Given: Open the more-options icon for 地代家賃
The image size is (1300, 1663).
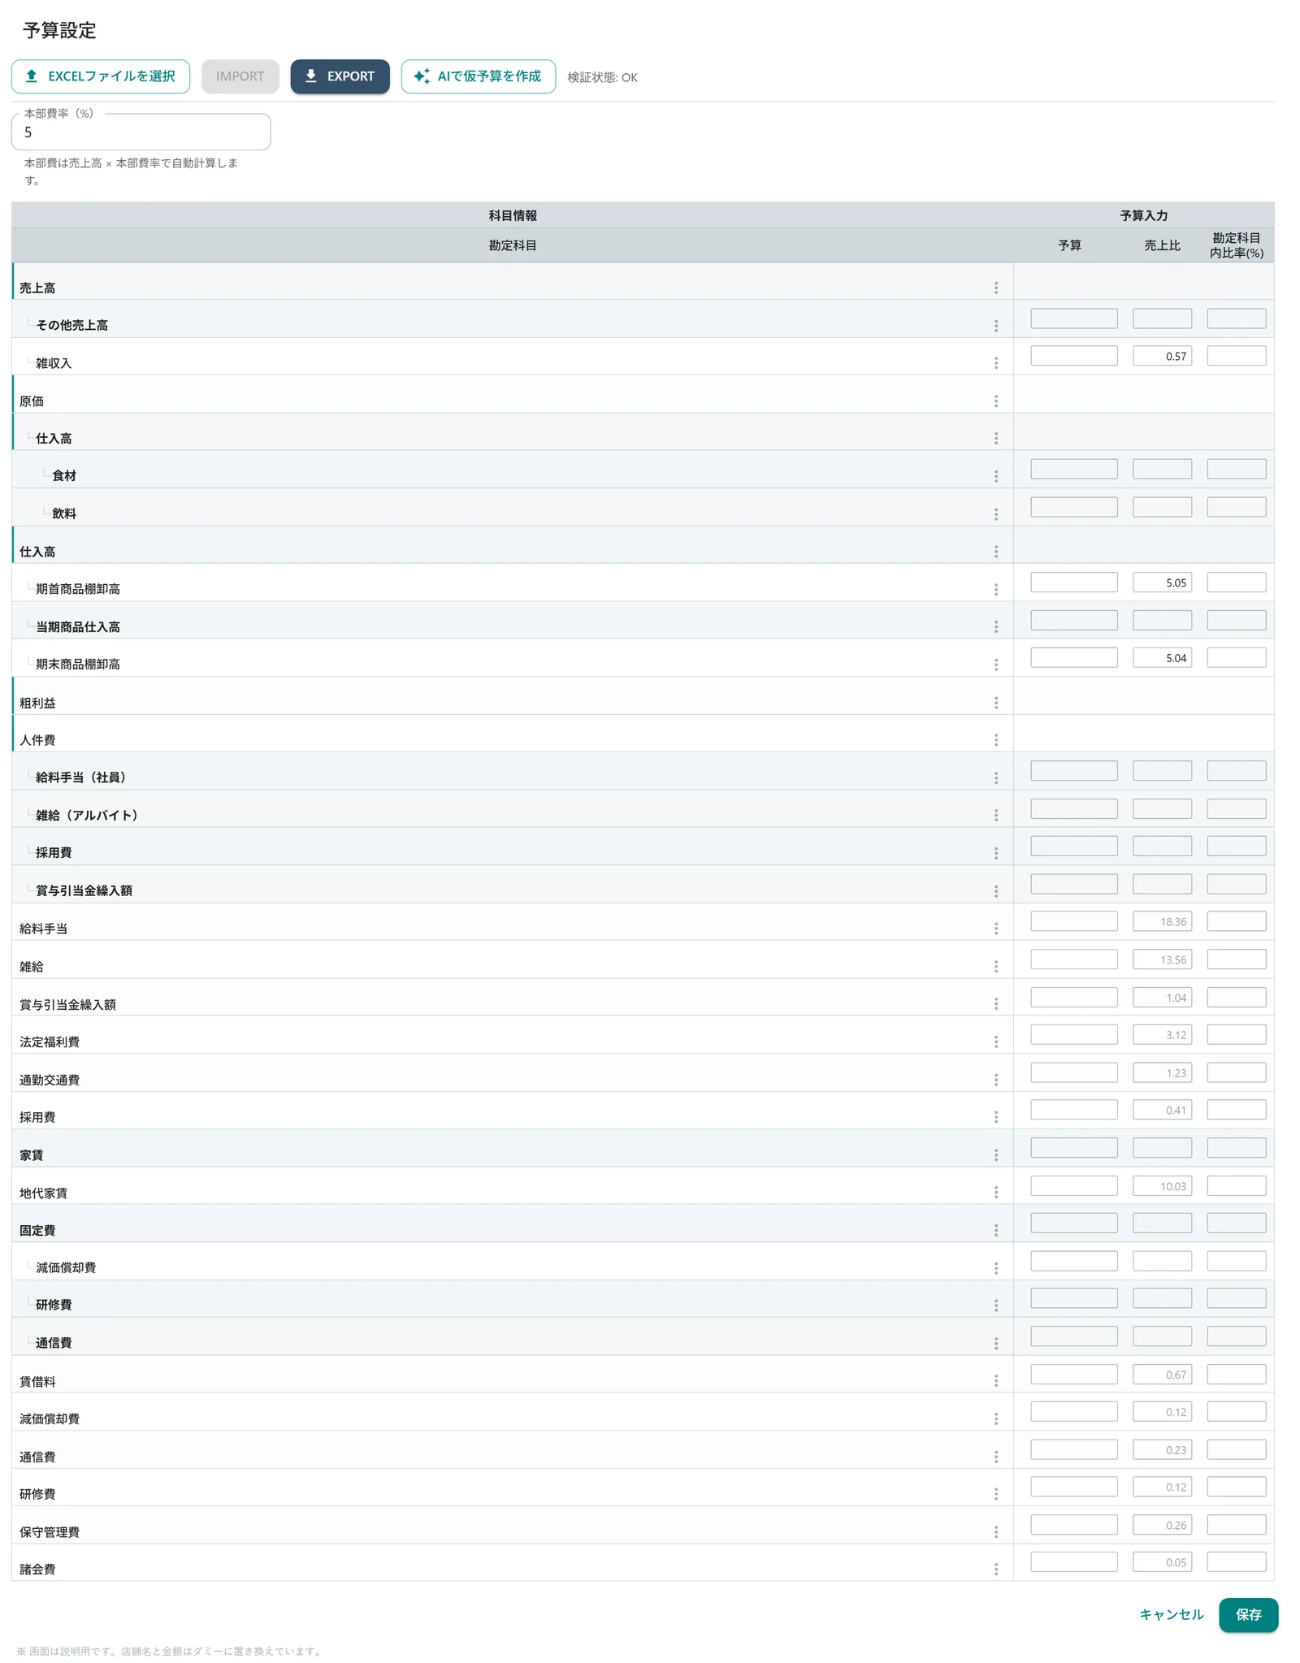Looking at the screenshot, I should [995, 1193].
